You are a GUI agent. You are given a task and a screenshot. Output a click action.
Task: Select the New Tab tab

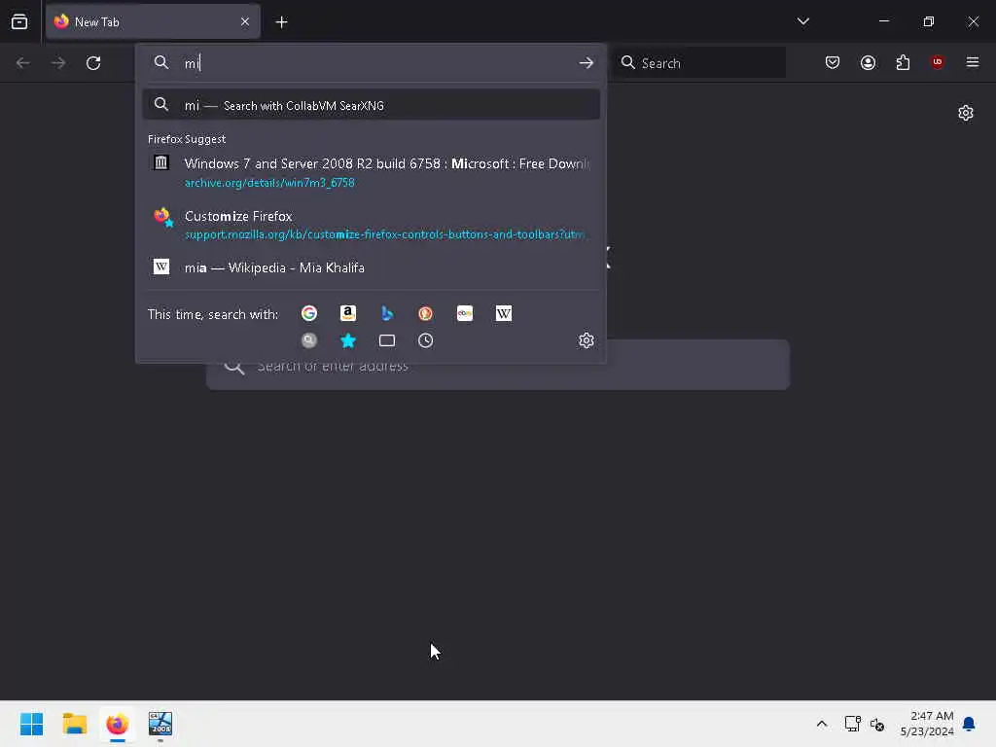pyautogui.click(x=153, y=21)
